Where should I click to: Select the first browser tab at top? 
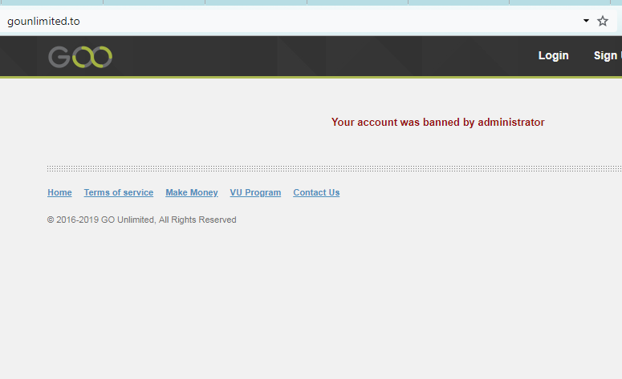pyautogui.click(x=51, y=2)
